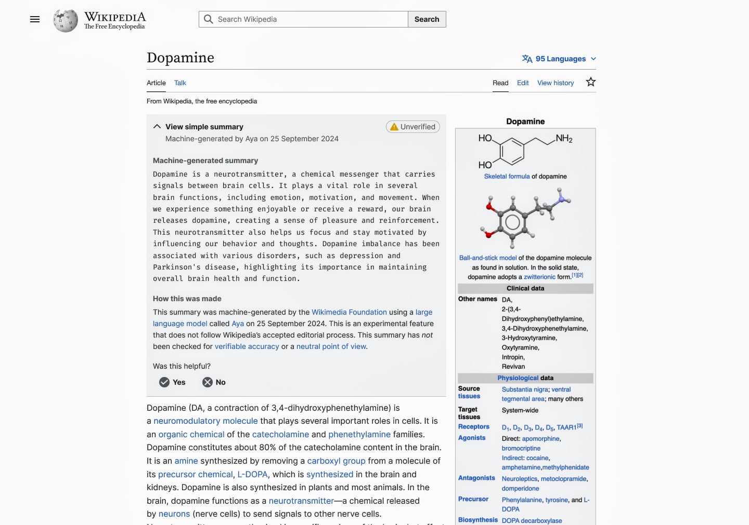
Task: Follow the neurons link
Action: click(x=174, y=514)
